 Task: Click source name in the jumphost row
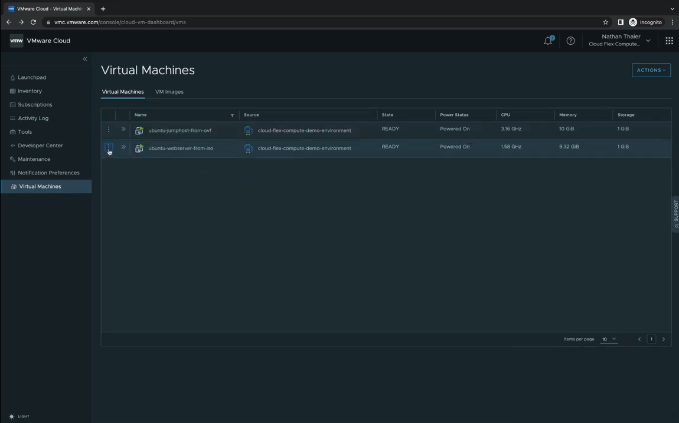[305, 130]
